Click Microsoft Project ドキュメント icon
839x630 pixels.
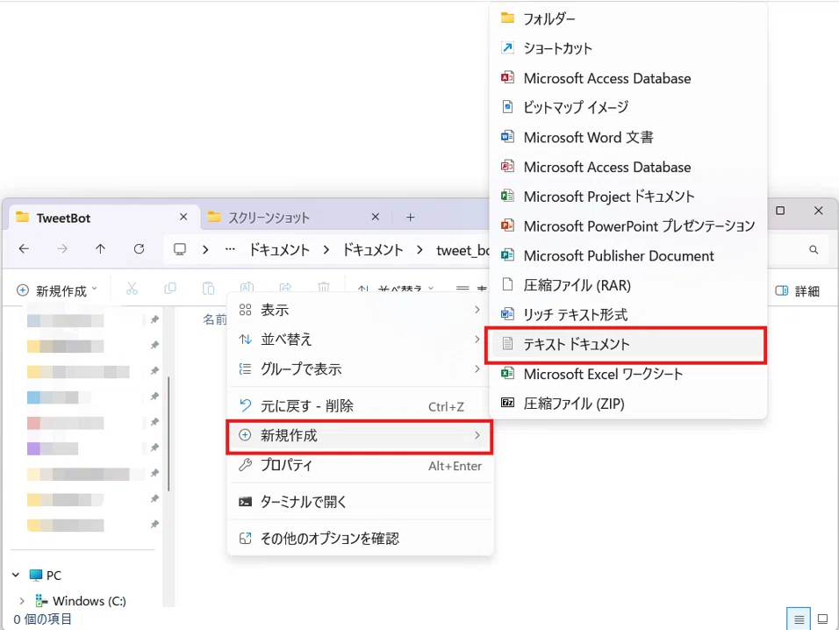[507, 197]
